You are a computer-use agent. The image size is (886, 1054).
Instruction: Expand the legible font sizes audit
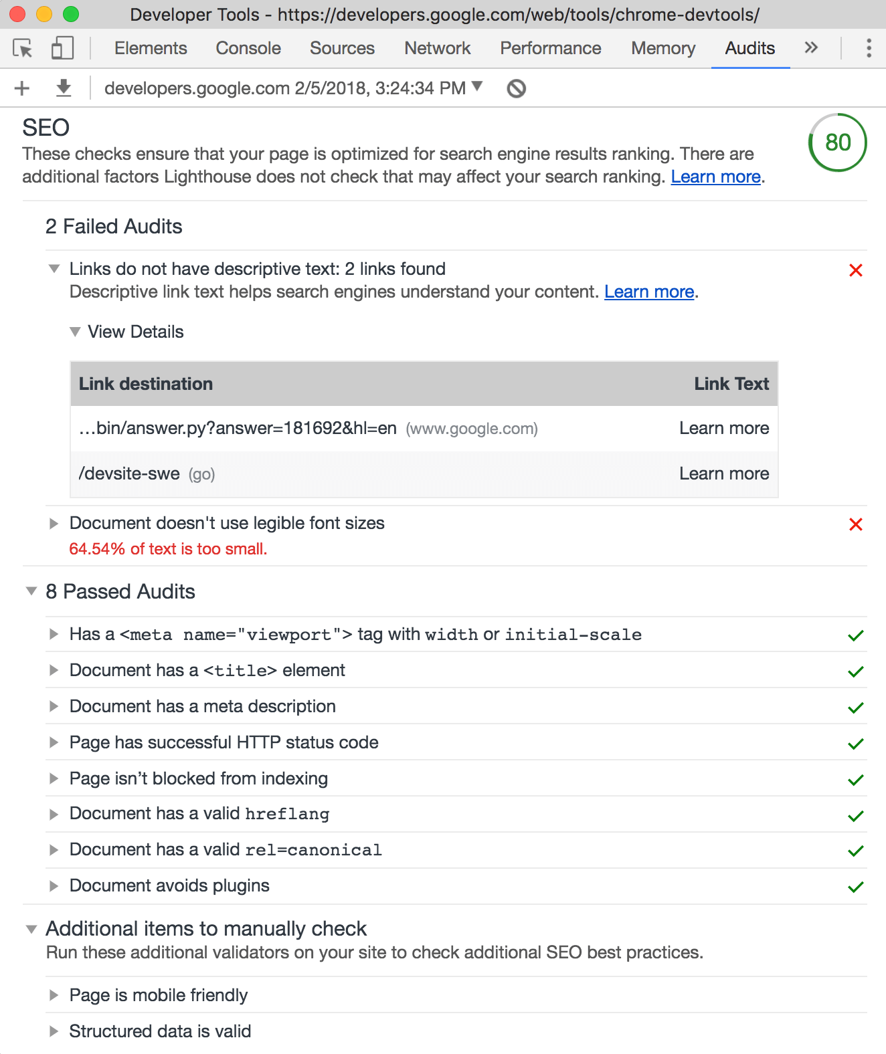coord(227,523)
